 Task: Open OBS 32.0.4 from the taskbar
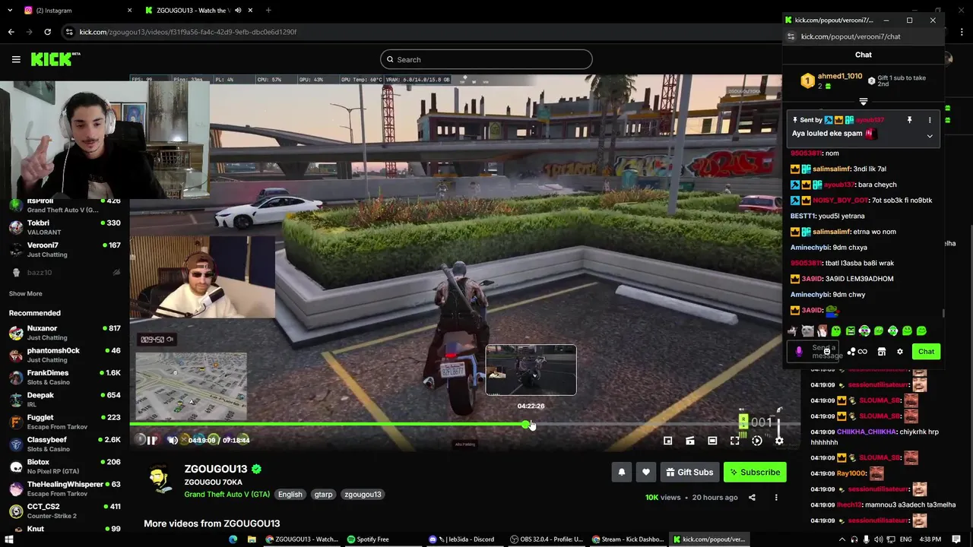coord(547,539)
